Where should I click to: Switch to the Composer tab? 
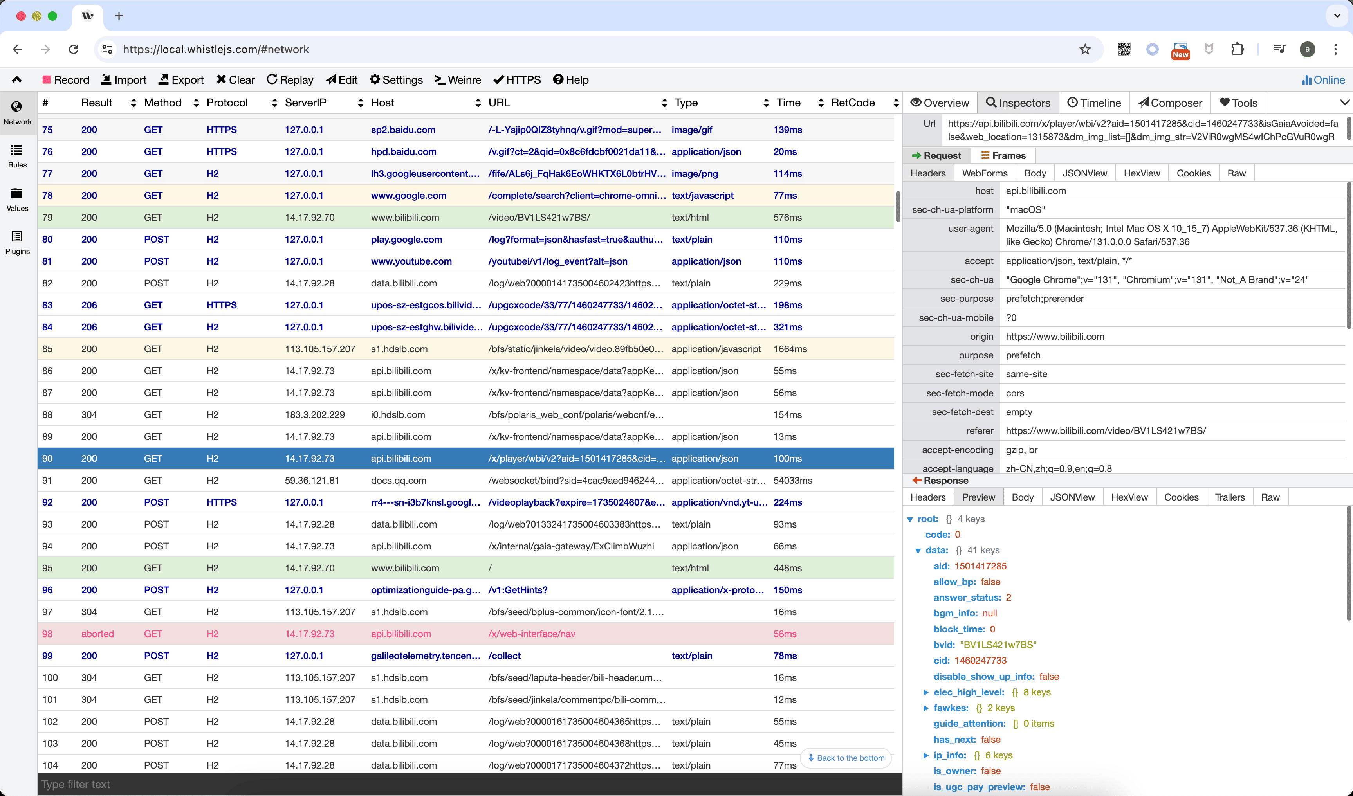[x=1170, y=103]
